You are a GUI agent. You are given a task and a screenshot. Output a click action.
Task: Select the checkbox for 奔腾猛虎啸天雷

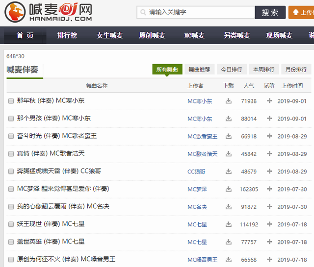pyautogui.click(x=11, y=171)
